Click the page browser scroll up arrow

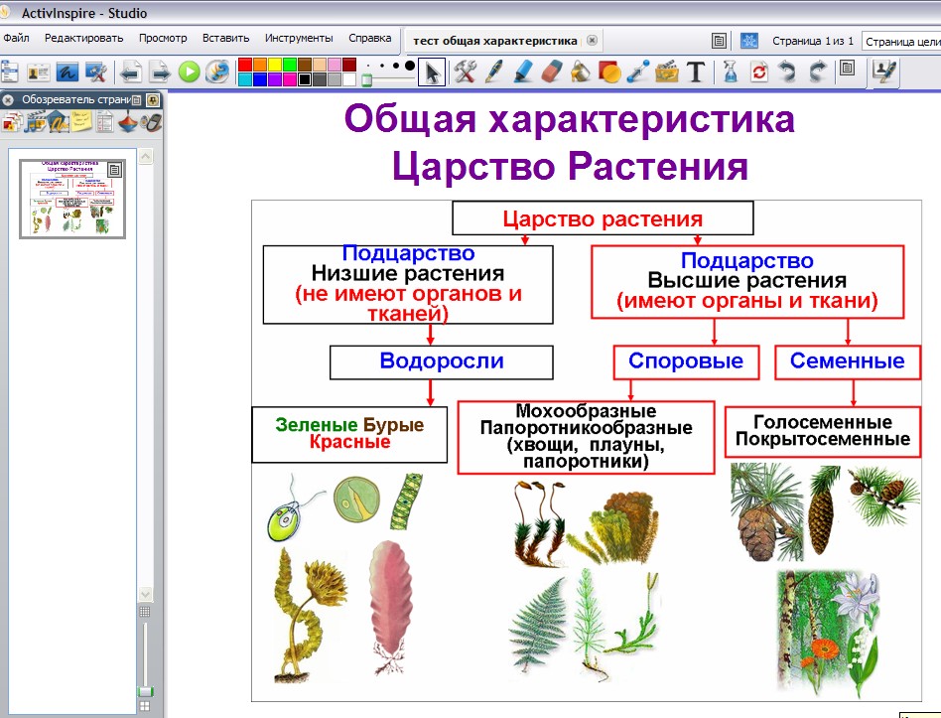pyautogui.click(x=145, y=157)
